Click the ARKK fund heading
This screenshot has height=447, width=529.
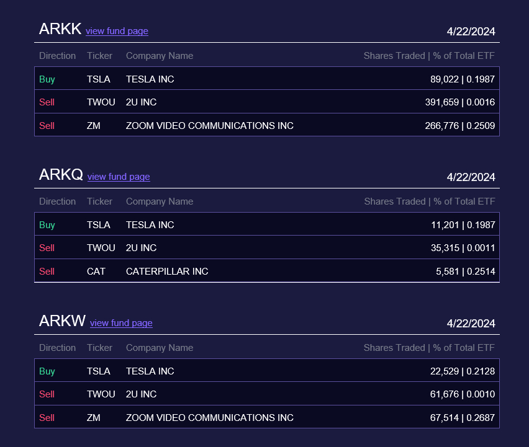point(60,29)
